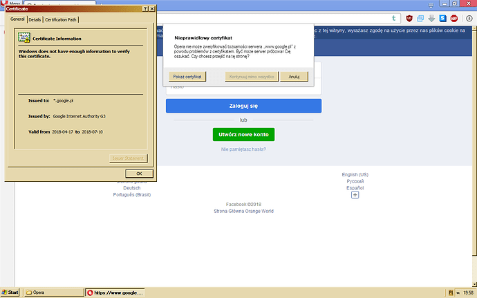Click Anuluj in the invalid certificate dialog

pos(294,77)
